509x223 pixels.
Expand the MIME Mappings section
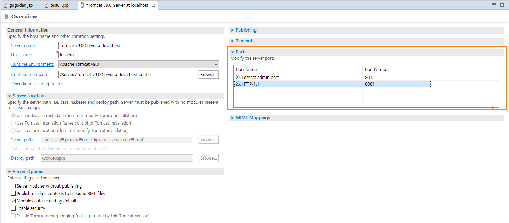click(233, 118)
